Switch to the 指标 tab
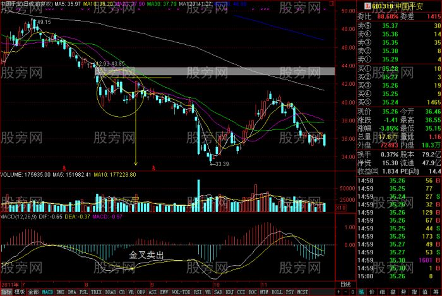This screenshot has width=442, height=296. [x=7, y=292]
